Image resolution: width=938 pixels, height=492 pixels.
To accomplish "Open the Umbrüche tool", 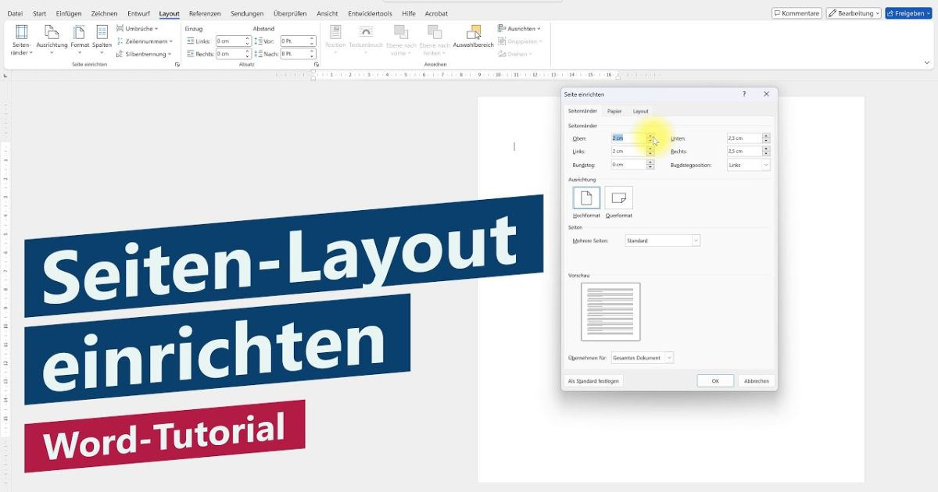I will tap(139, 27).
